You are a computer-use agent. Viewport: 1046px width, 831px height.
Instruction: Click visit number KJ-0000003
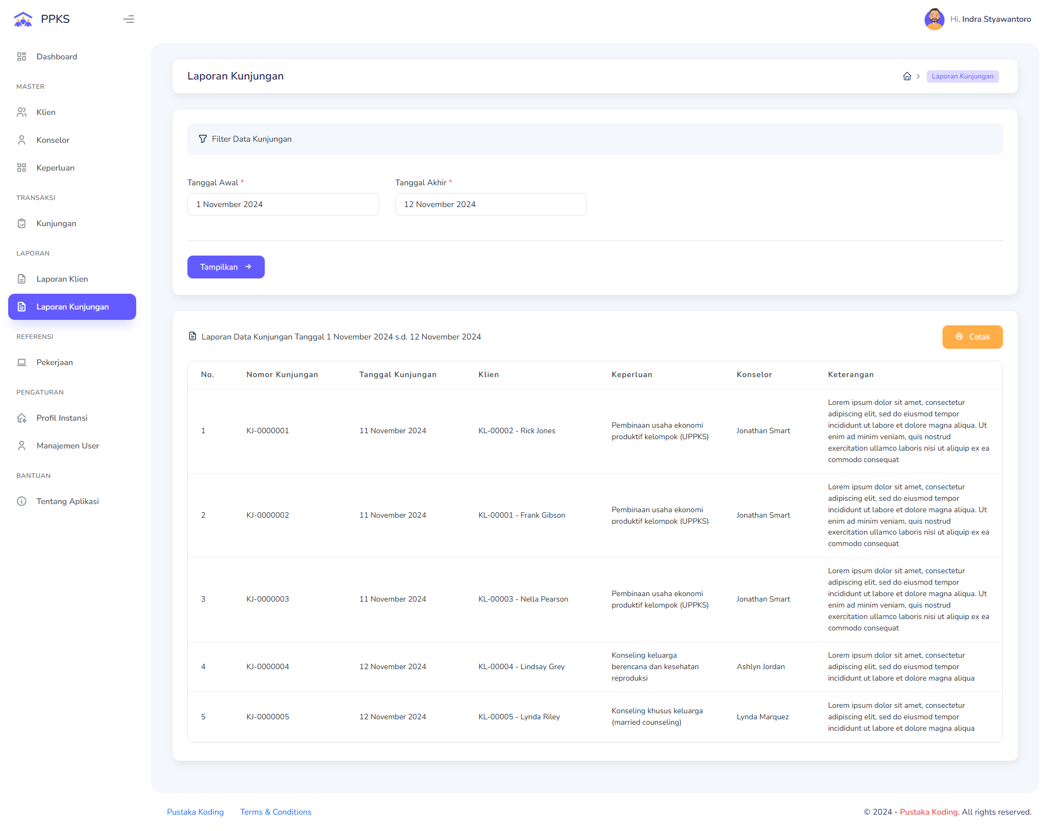(x=267, y=599)
